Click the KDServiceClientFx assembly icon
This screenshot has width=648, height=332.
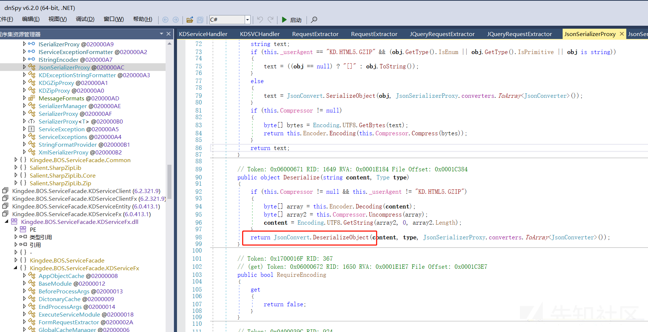5,198
